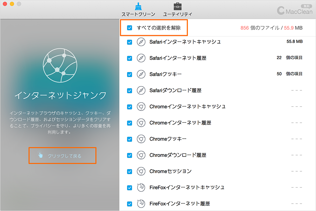Click the 無料 badge
316x211 pixels.
point(306,6)
